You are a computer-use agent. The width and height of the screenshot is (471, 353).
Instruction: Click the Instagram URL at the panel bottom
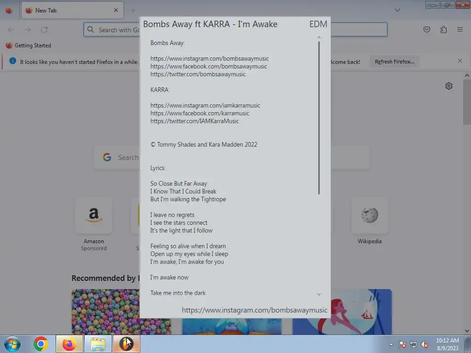pos(254,310)
